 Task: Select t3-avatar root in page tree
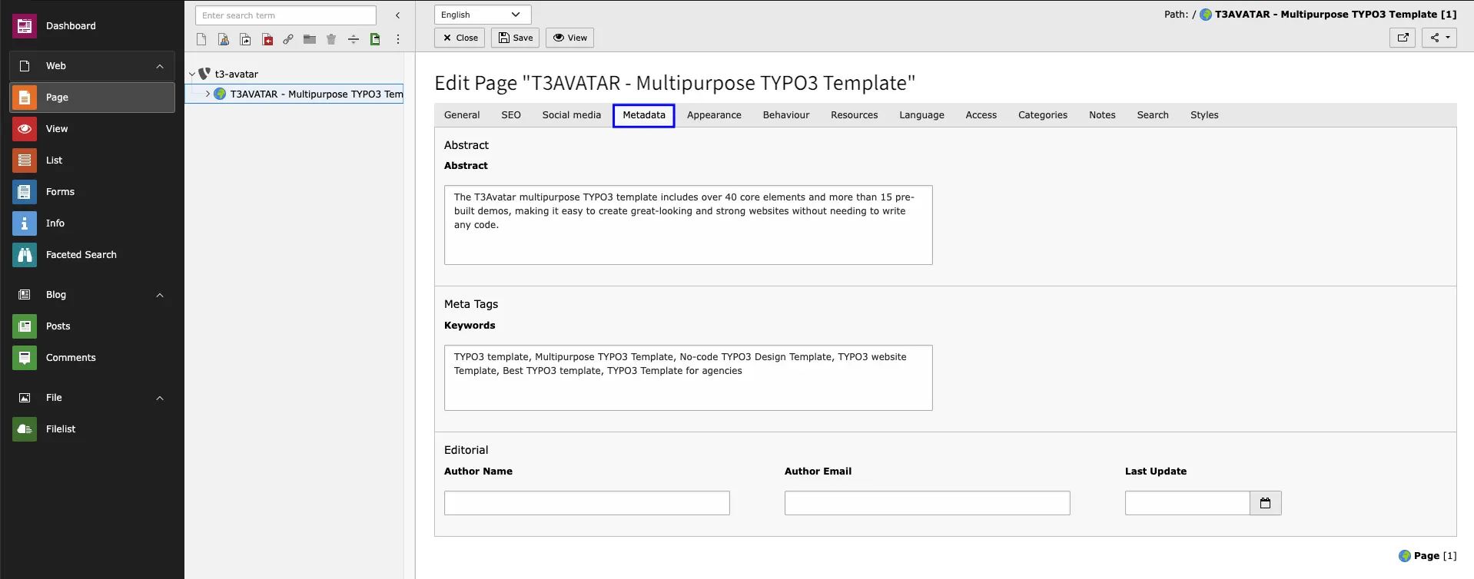click(x=237, y=74)
